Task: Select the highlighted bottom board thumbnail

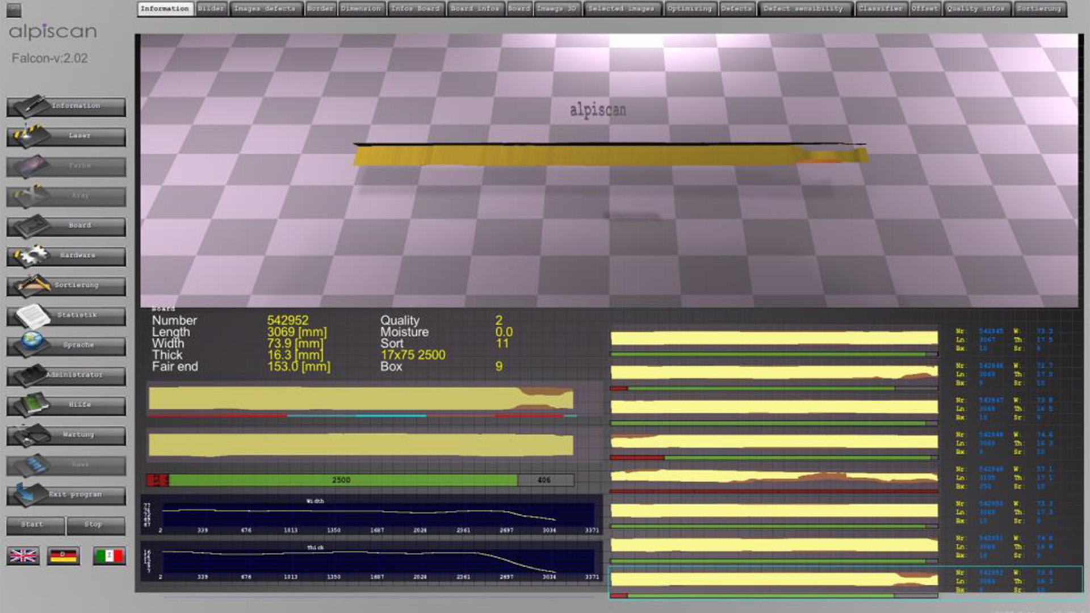Action: click(774, 580)
